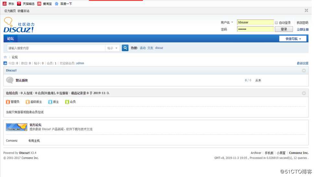Click the 登录 button

[x=284, y=29]
